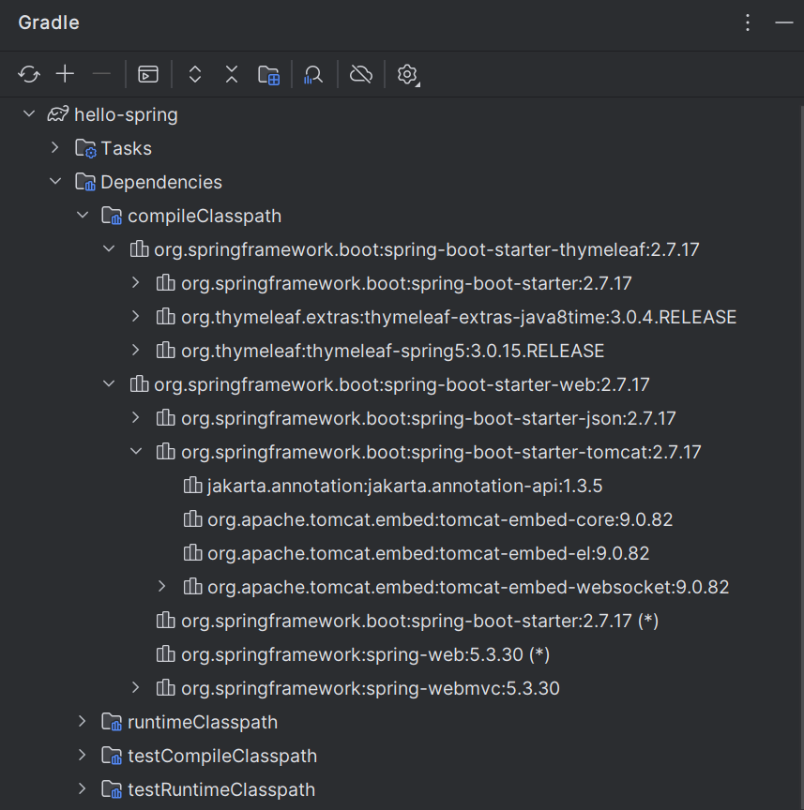The width and height of the screenshot is (804, 810).
Task: Select the Dependencies row
Action: (x=401, y=182)
